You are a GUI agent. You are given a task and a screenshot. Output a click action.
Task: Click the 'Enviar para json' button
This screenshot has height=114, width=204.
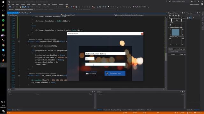[115, 73]
